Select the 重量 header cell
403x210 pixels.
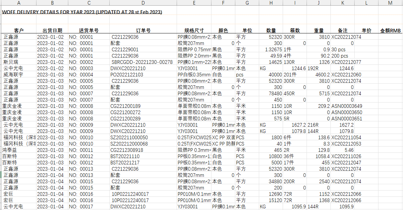click(x=318, y=31)
